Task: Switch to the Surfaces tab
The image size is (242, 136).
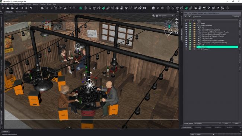Action: [x=218, y=127]
